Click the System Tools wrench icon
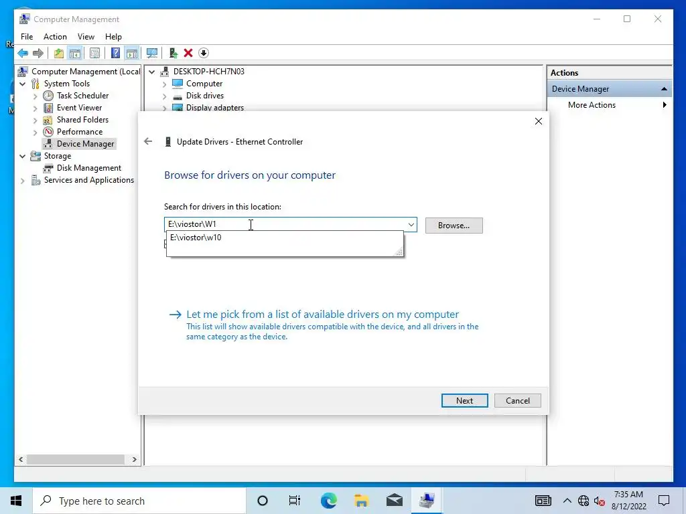The height and width of the screenshot is (514, 686). point(36,84)
